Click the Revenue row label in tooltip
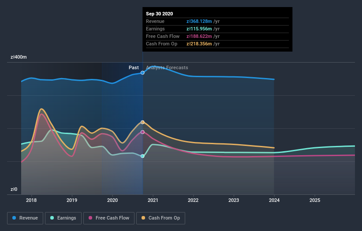362x231 pixels. (155, 21)
